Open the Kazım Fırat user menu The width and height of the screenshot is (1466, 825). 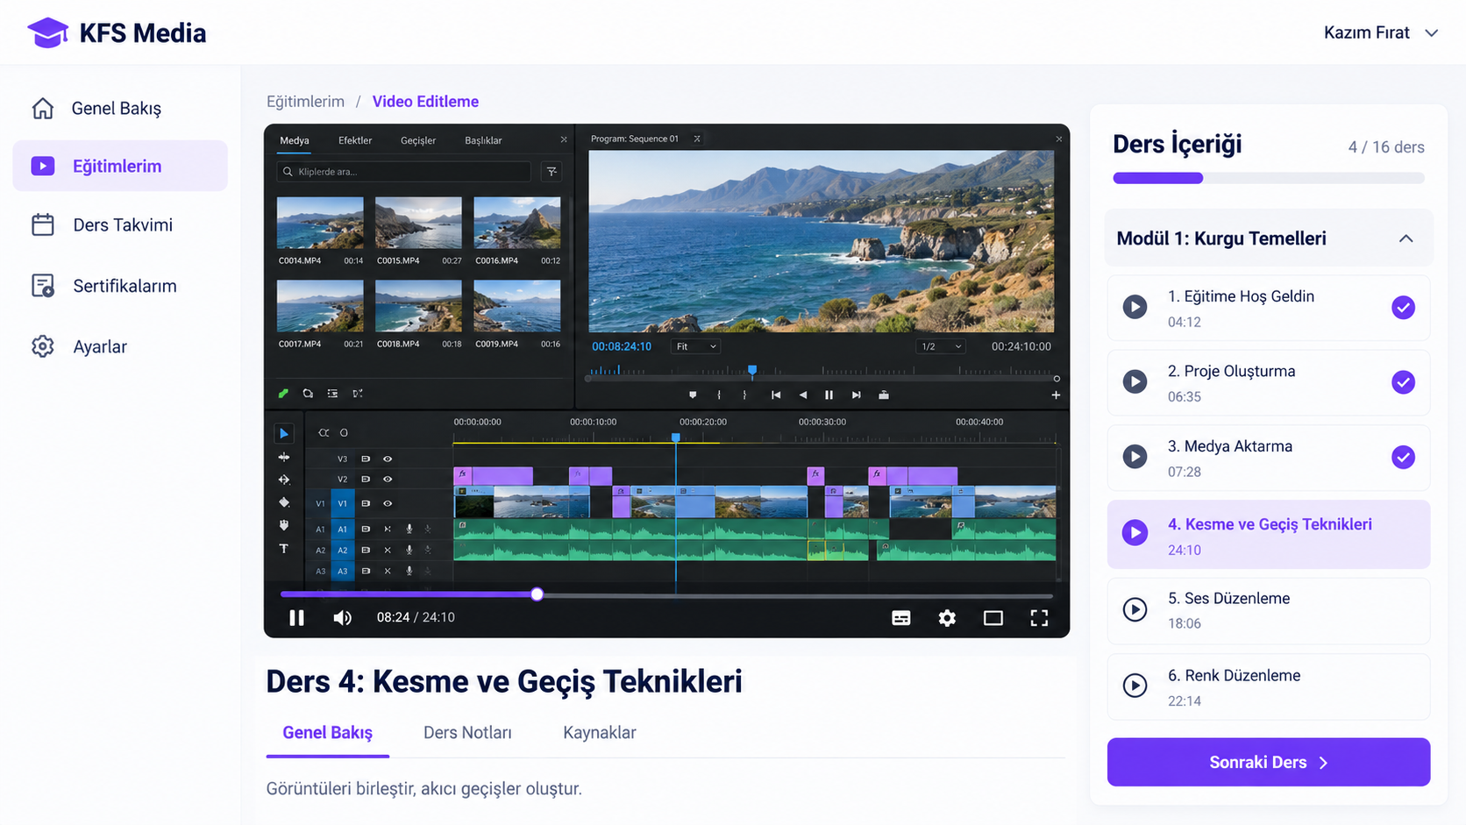coord(1381,32)
